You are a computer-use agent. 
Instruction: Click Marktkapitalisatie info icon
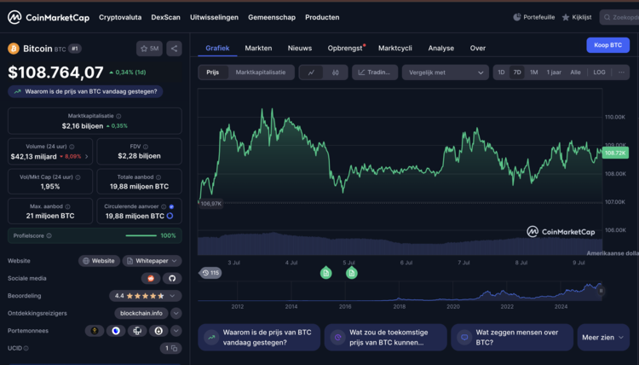pos(118,116)
